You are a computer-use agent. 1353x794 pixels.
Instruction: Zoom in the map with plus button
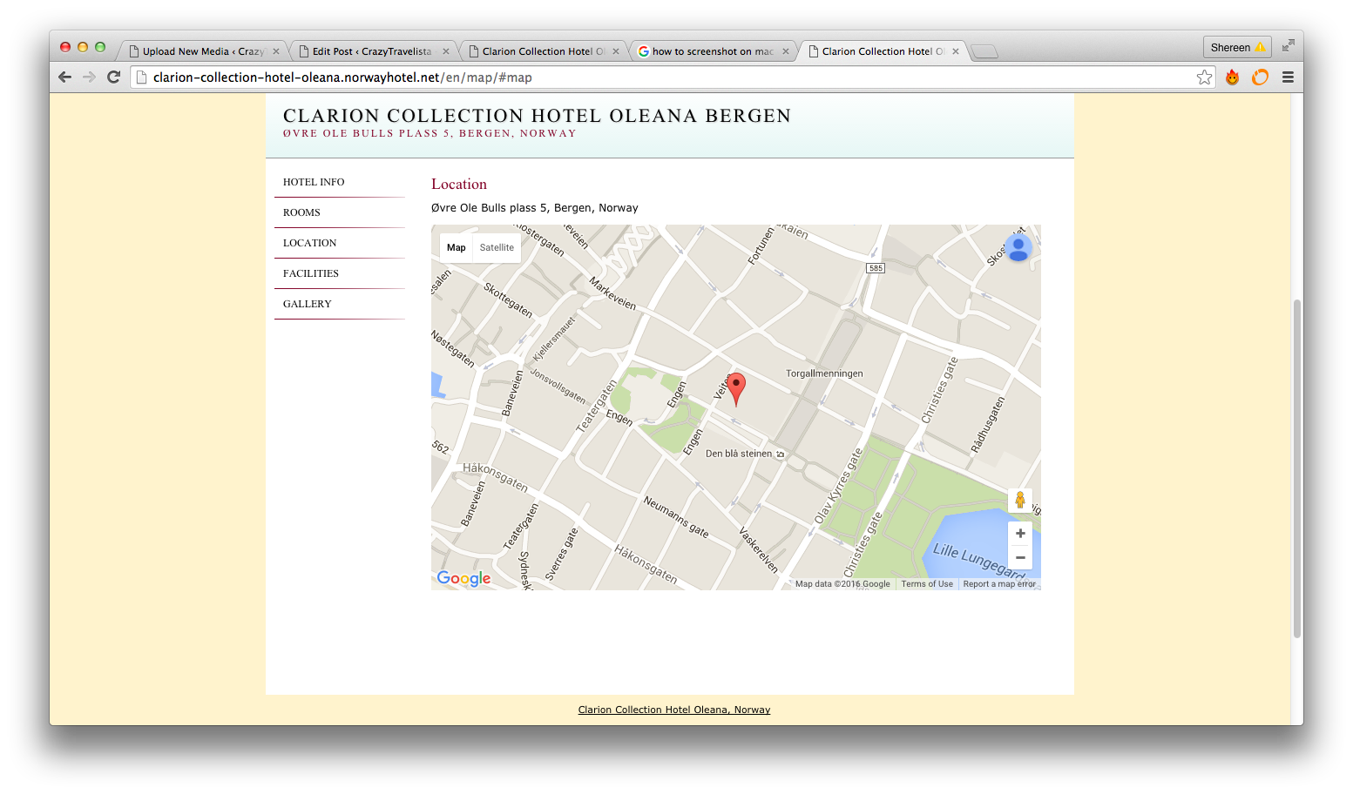pyautogui.click(x=1020, y=533)
